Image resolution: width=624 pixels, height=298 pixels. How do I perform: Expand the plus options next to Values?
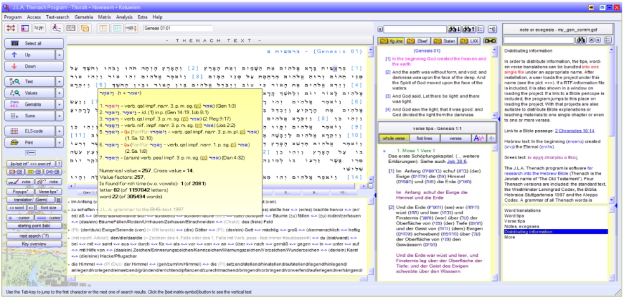tap(60, 93)
